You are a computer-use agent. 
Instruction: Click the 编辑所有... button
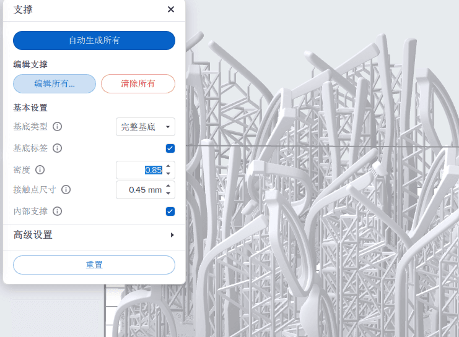click(x=55, y=83)
